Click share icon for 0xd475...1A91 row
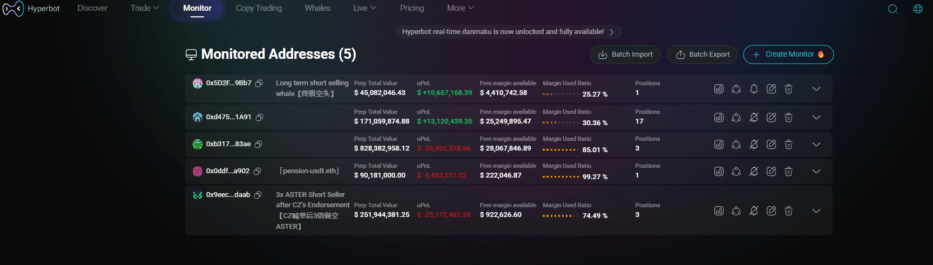Image resolution: width=933 pixels, height=265 pixels. tap(736, 118)
